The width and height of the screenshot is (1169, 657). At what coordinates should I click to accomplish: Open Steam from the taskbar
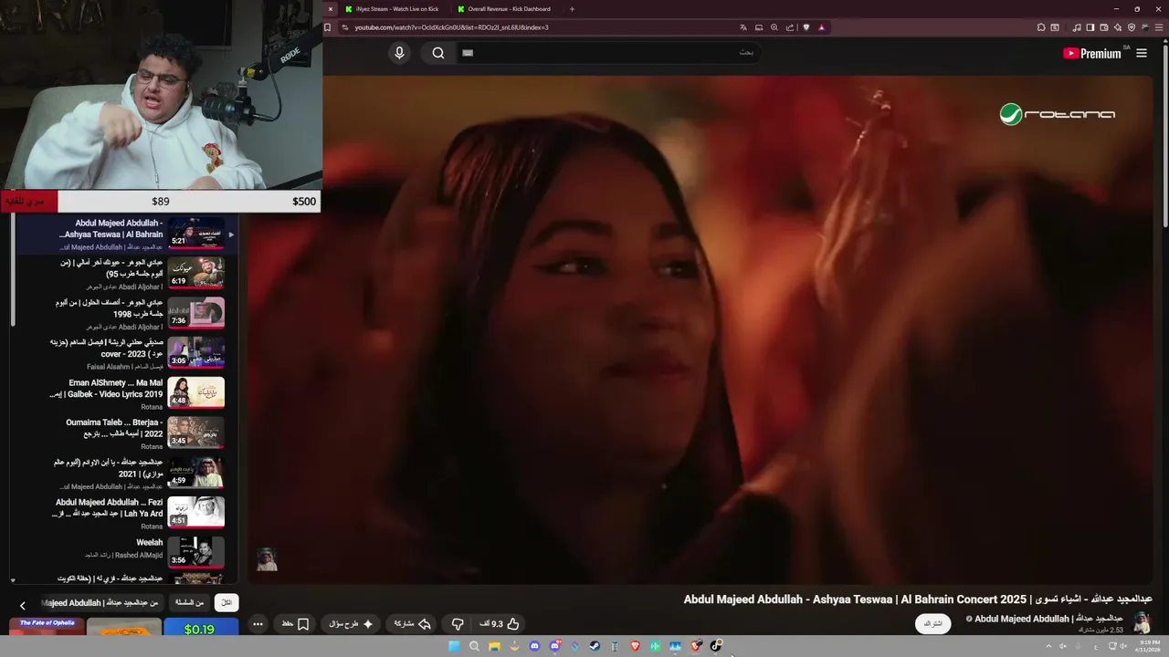coord(595,646)
